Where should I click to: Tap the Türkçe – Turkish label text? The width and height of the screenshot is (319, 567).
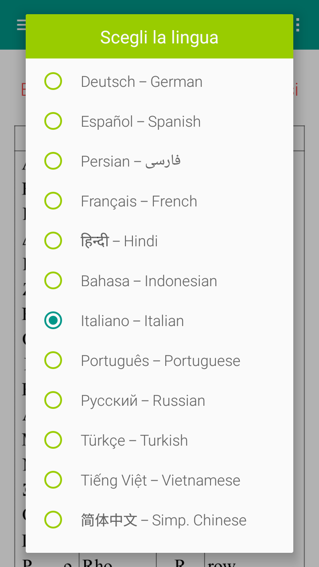pyautogui.click(x=134, y=440)
